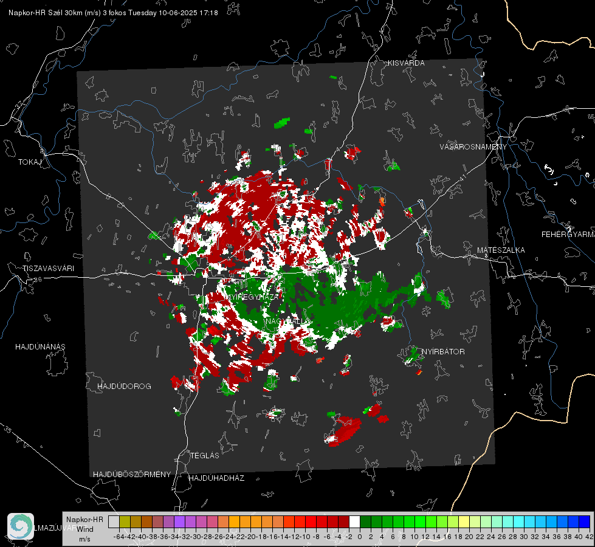This screenshot has width=595, height=547.
Task: Pick the white zero-velocity swatch in the legend
Action: pyautogui.click(x=354, y=522)
